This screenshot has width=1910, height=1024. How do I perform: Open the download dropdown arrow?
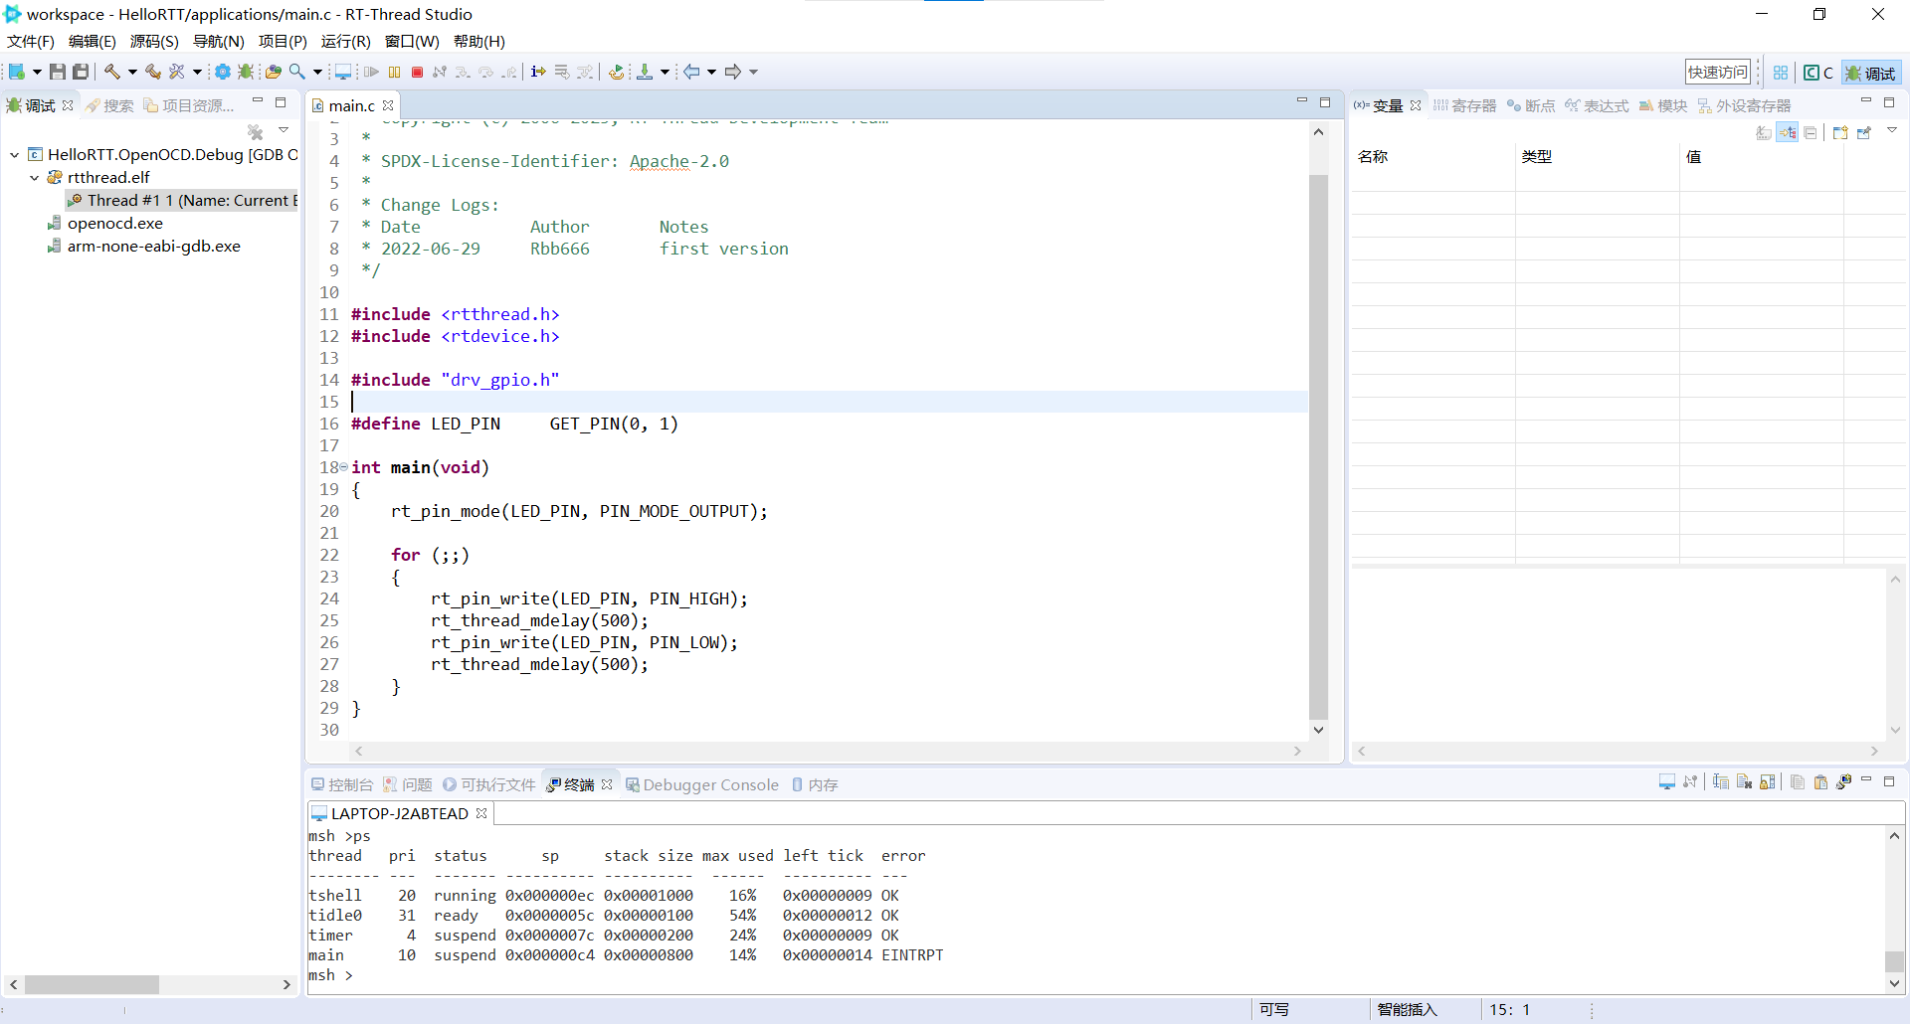coord(665,72)
